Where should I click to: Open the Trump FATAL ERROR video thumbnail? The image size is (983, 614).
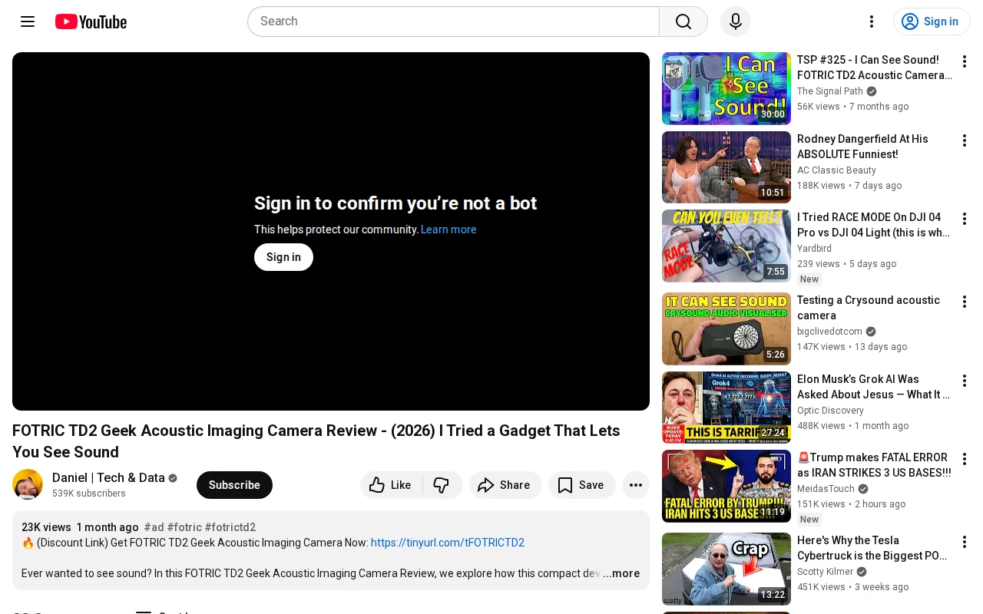pyautogui.click(x=726, y=486)
